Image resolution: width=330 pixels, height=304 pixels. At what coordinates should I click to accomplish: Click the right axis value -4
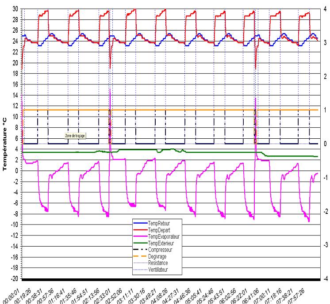click(325, 279)
